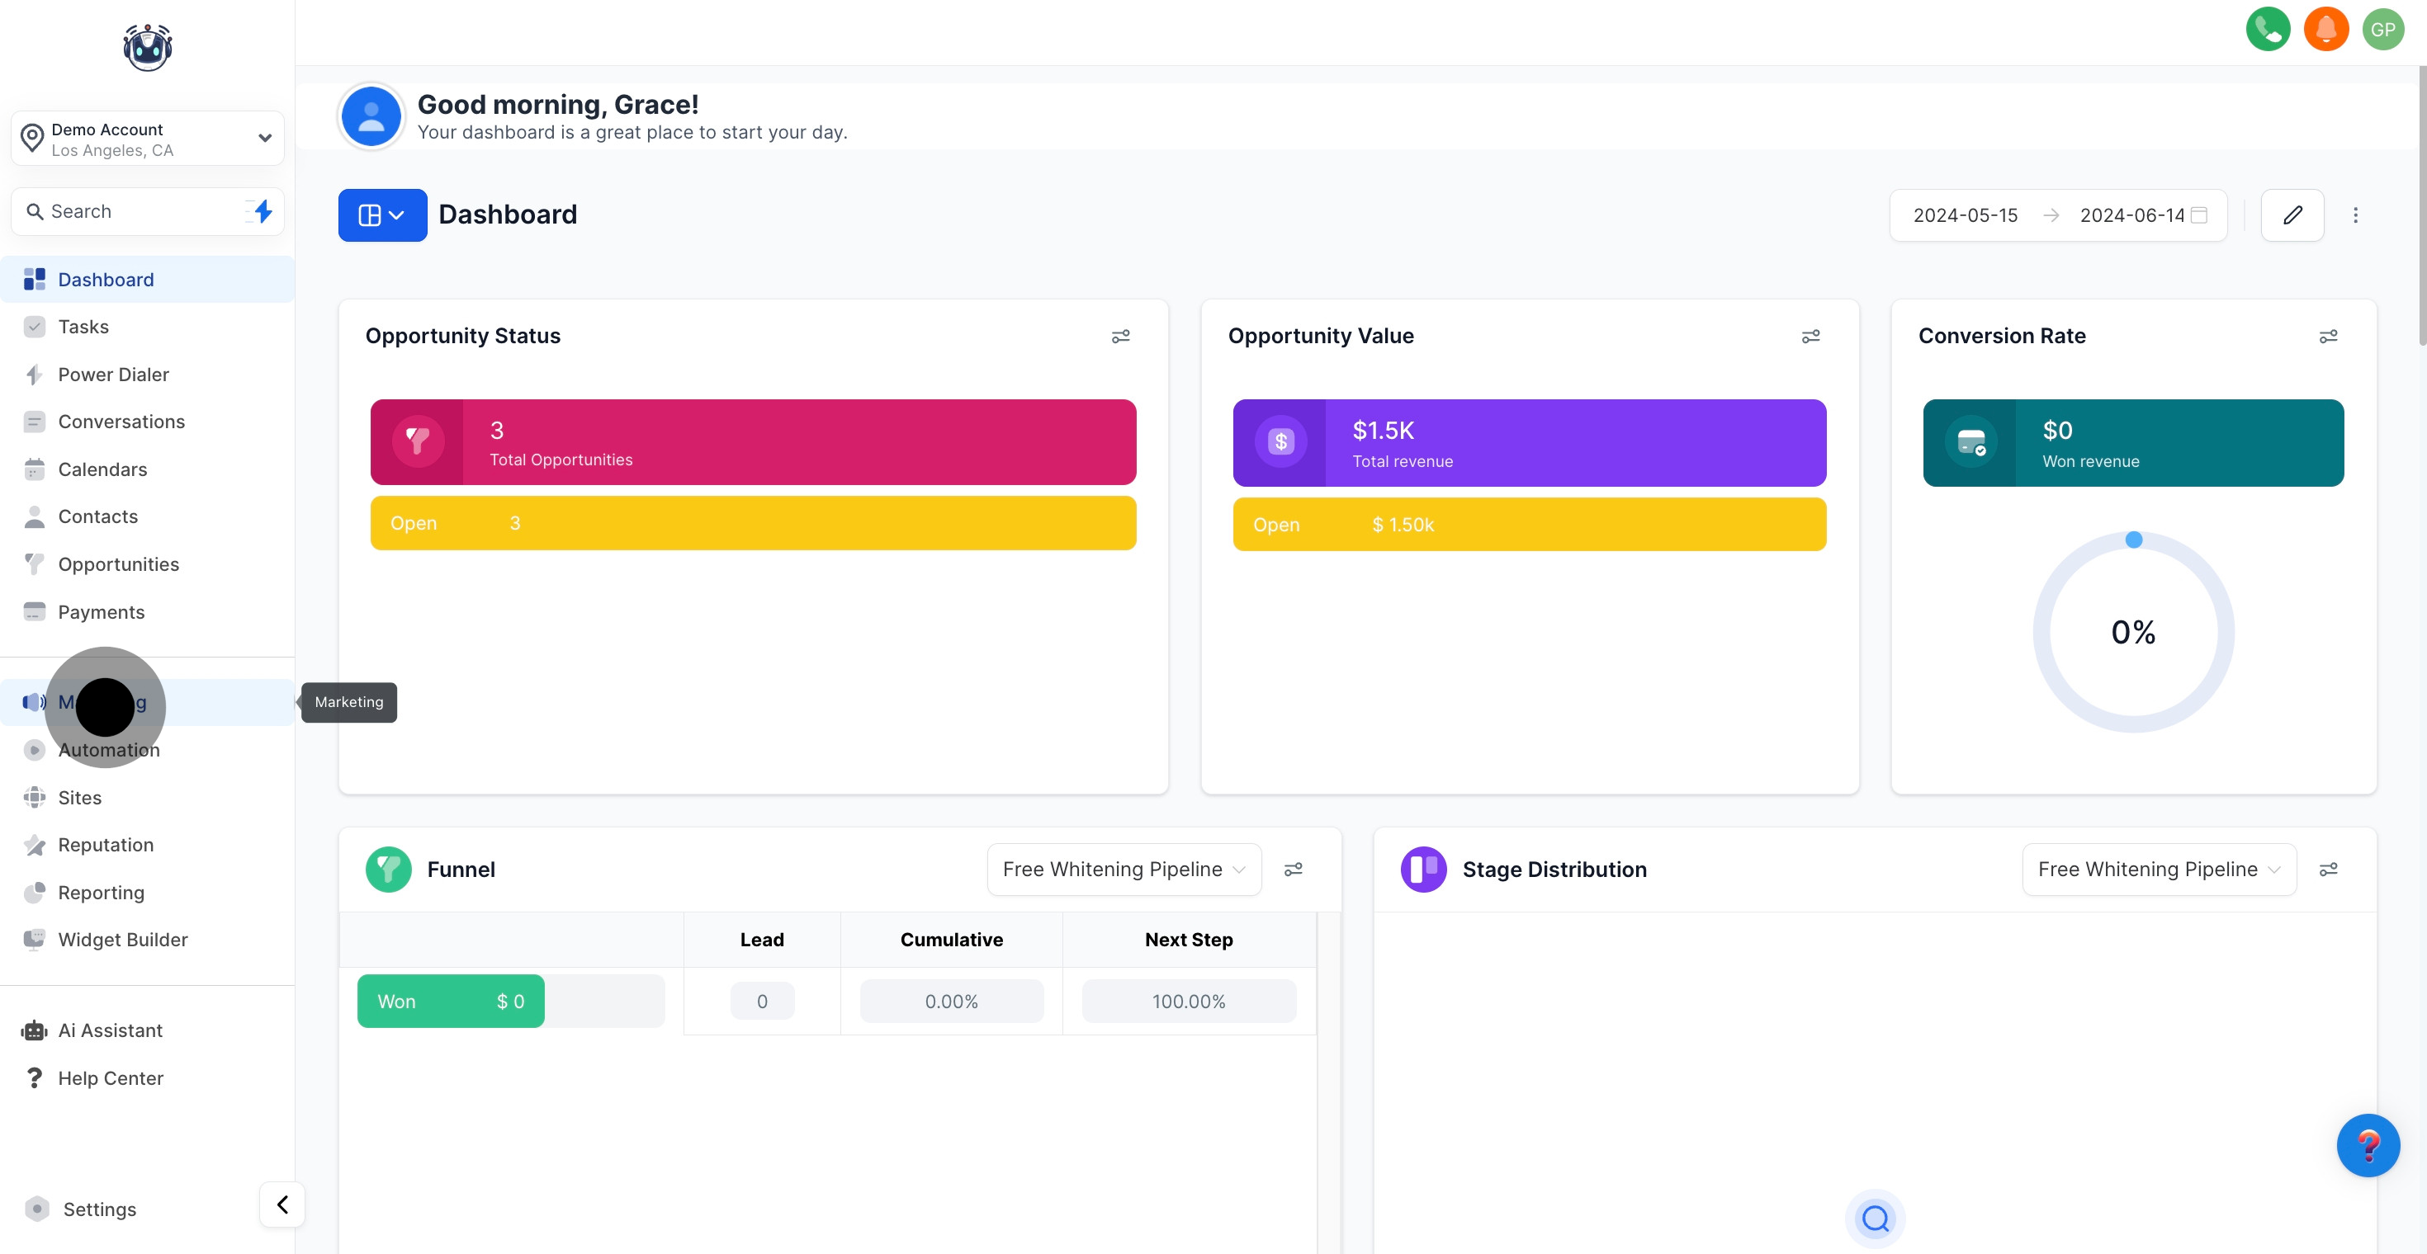Open Stage Distribution filter settings icon

pos(2327,869)
